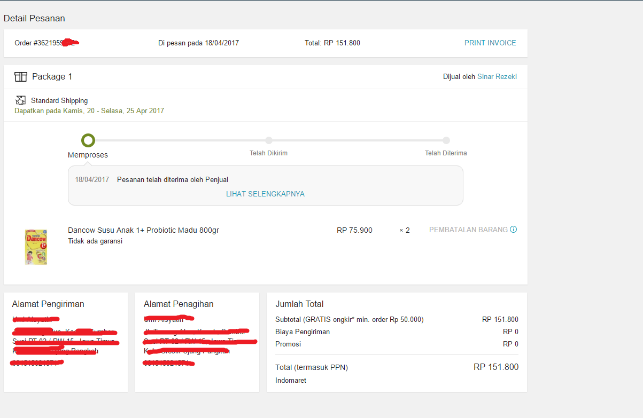This screenshot has width=643, height=418.
Task: Click the 'Standard Shipping' label
Action: coord(59,100)
